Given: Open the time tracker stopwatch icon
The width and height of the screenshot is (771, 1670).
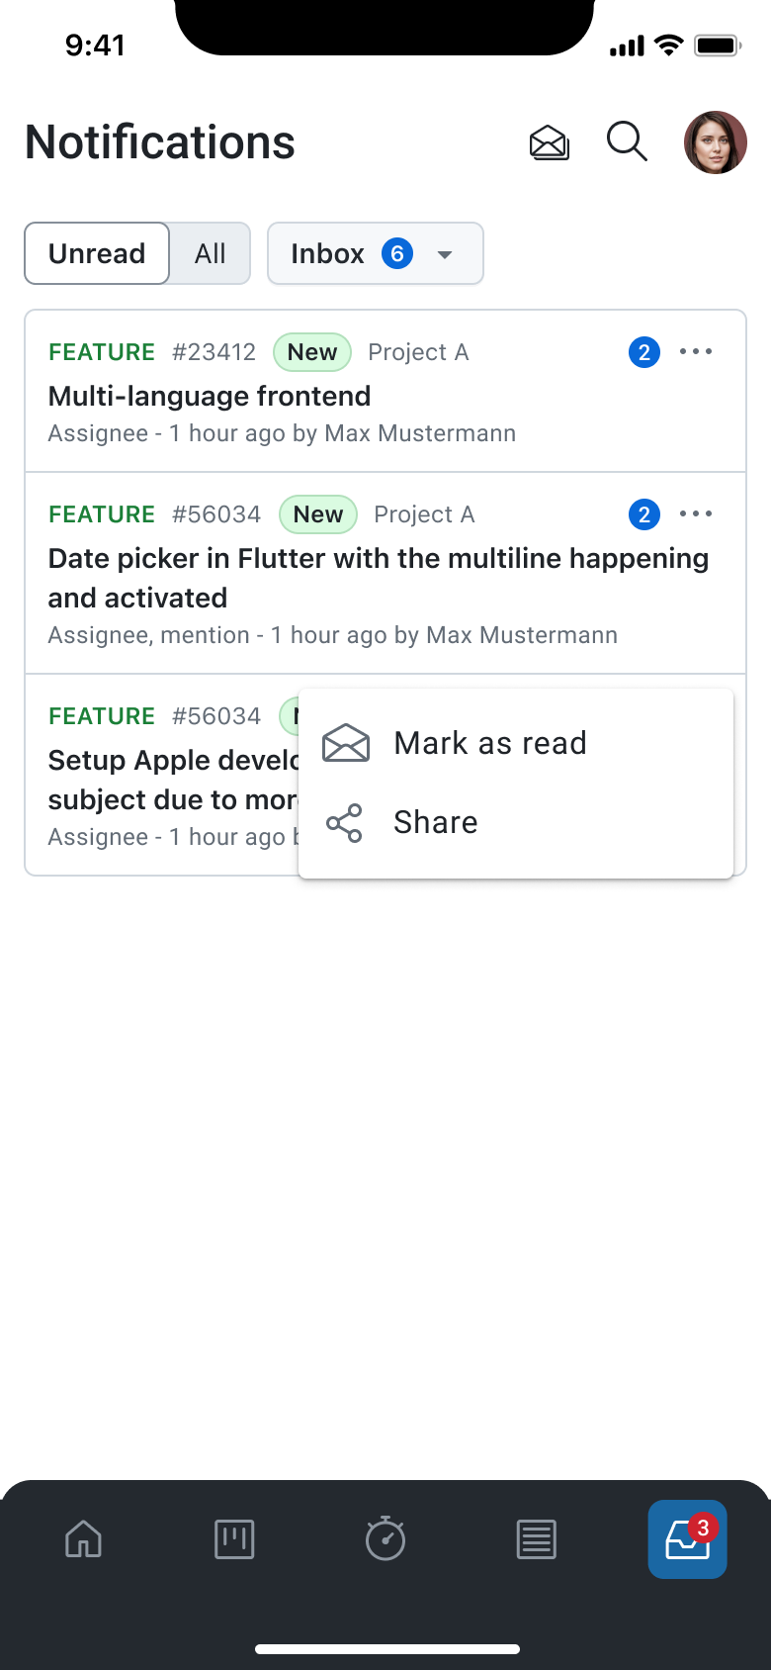Looking at the screenshot, I should click(x=385, y=1539).
